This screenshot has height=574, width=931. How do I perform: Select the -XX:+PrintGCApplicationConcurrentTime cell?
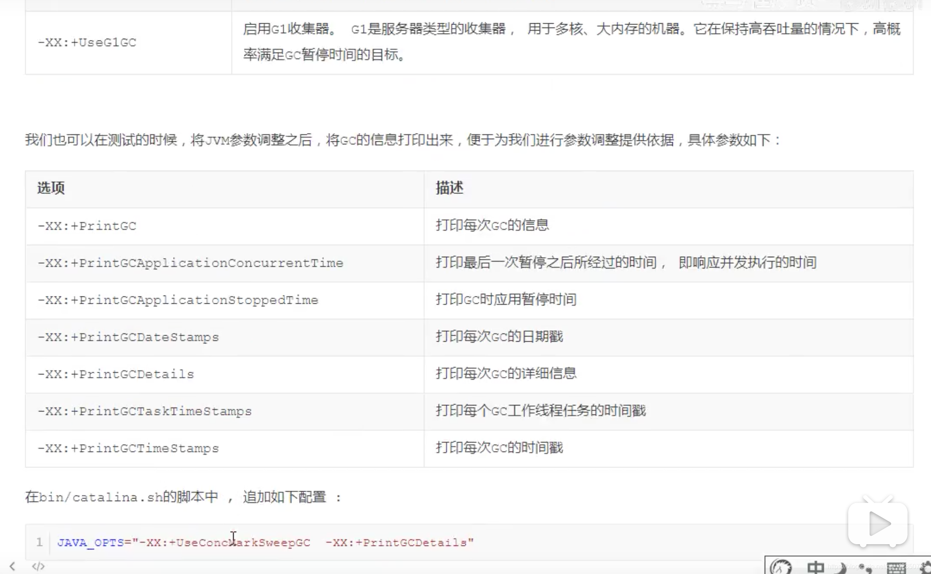point(225,263)
